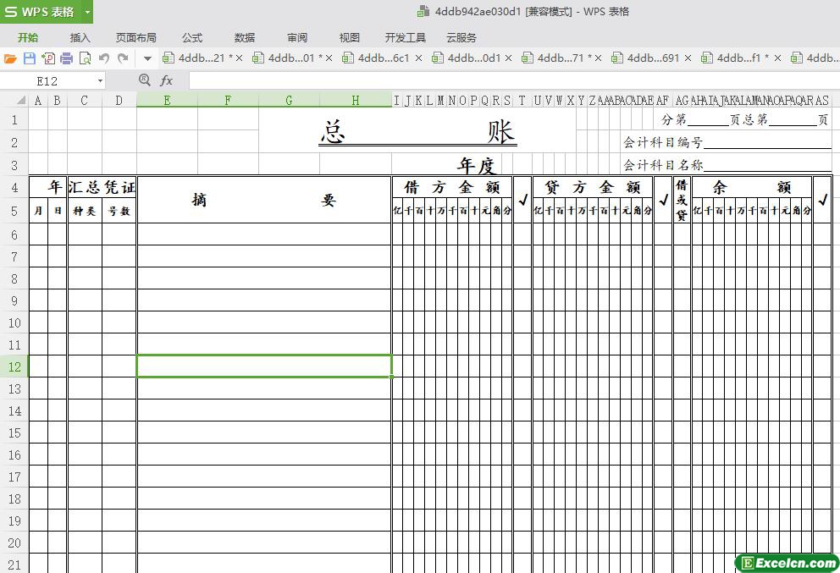Click the selected merged cell E12
This screenshot has height=573, width=840.
click(264, 366)
